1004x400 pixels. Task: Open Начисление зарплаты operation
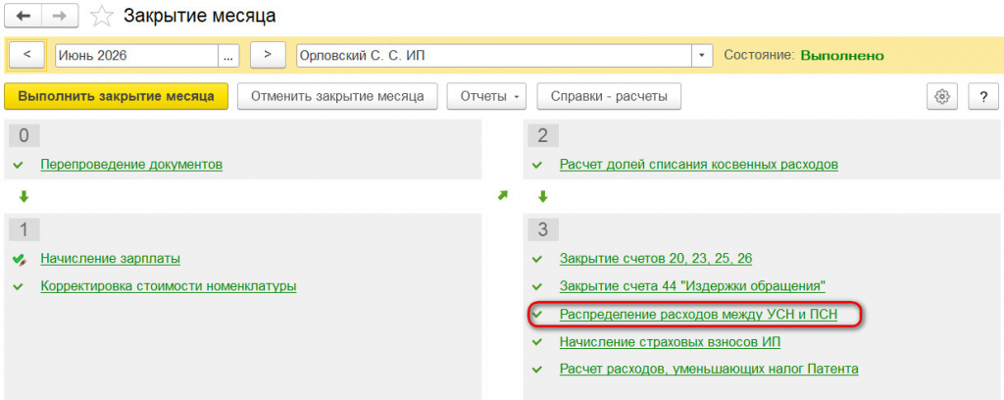[x=110, y=259]
